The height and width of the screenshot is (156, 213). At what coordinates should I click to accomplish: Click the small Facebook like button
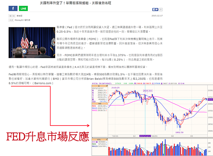155,10
